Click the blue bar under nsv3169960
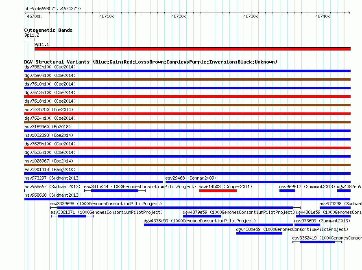The image size is (362, 270). pos(187,131)
